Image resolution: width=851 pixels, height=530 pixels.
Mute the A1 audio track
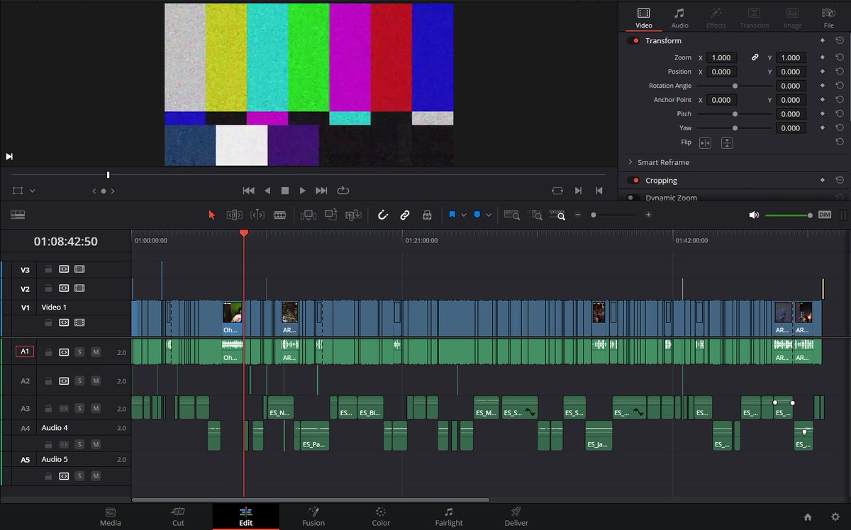[96, 352]
